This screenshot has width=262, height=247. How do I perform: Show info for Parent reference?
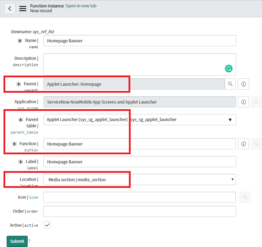pyautogui.click(x=243, y=84)
